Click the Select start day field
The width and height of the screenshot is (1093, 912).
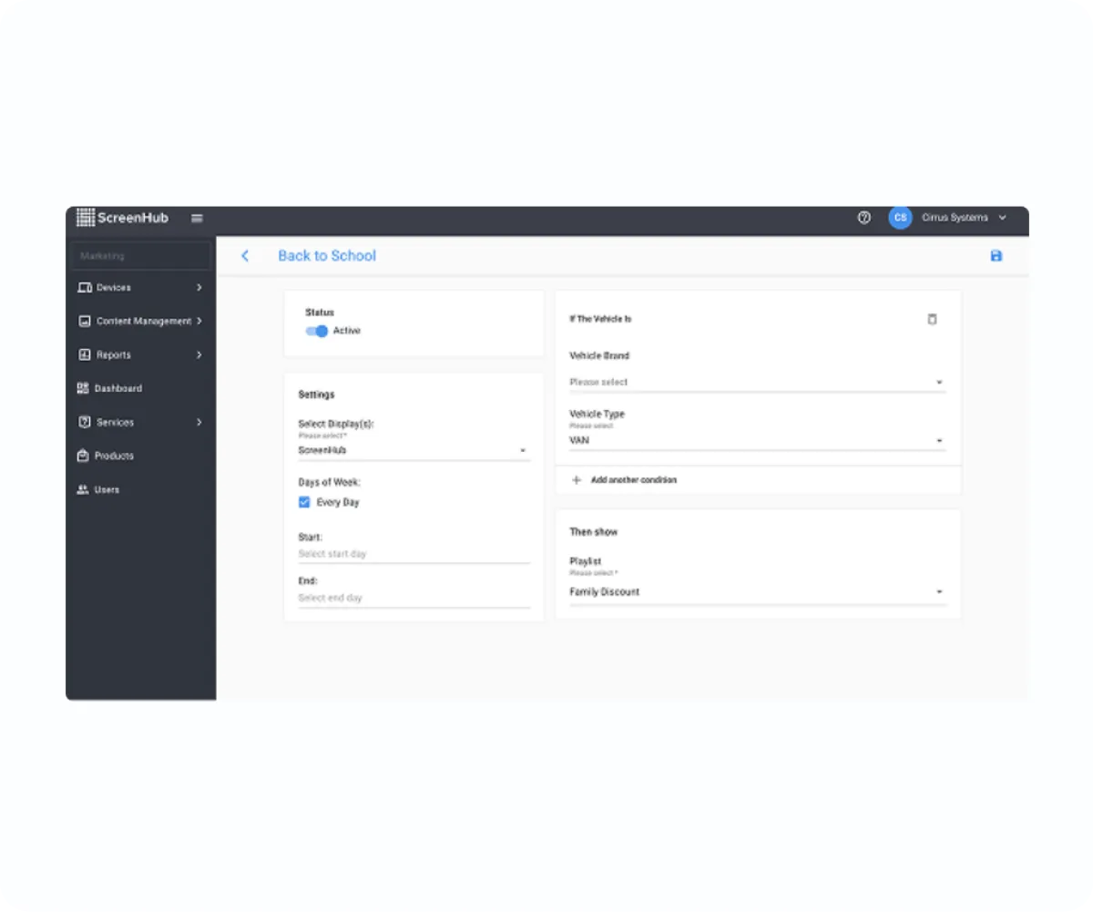pos(414,554)
